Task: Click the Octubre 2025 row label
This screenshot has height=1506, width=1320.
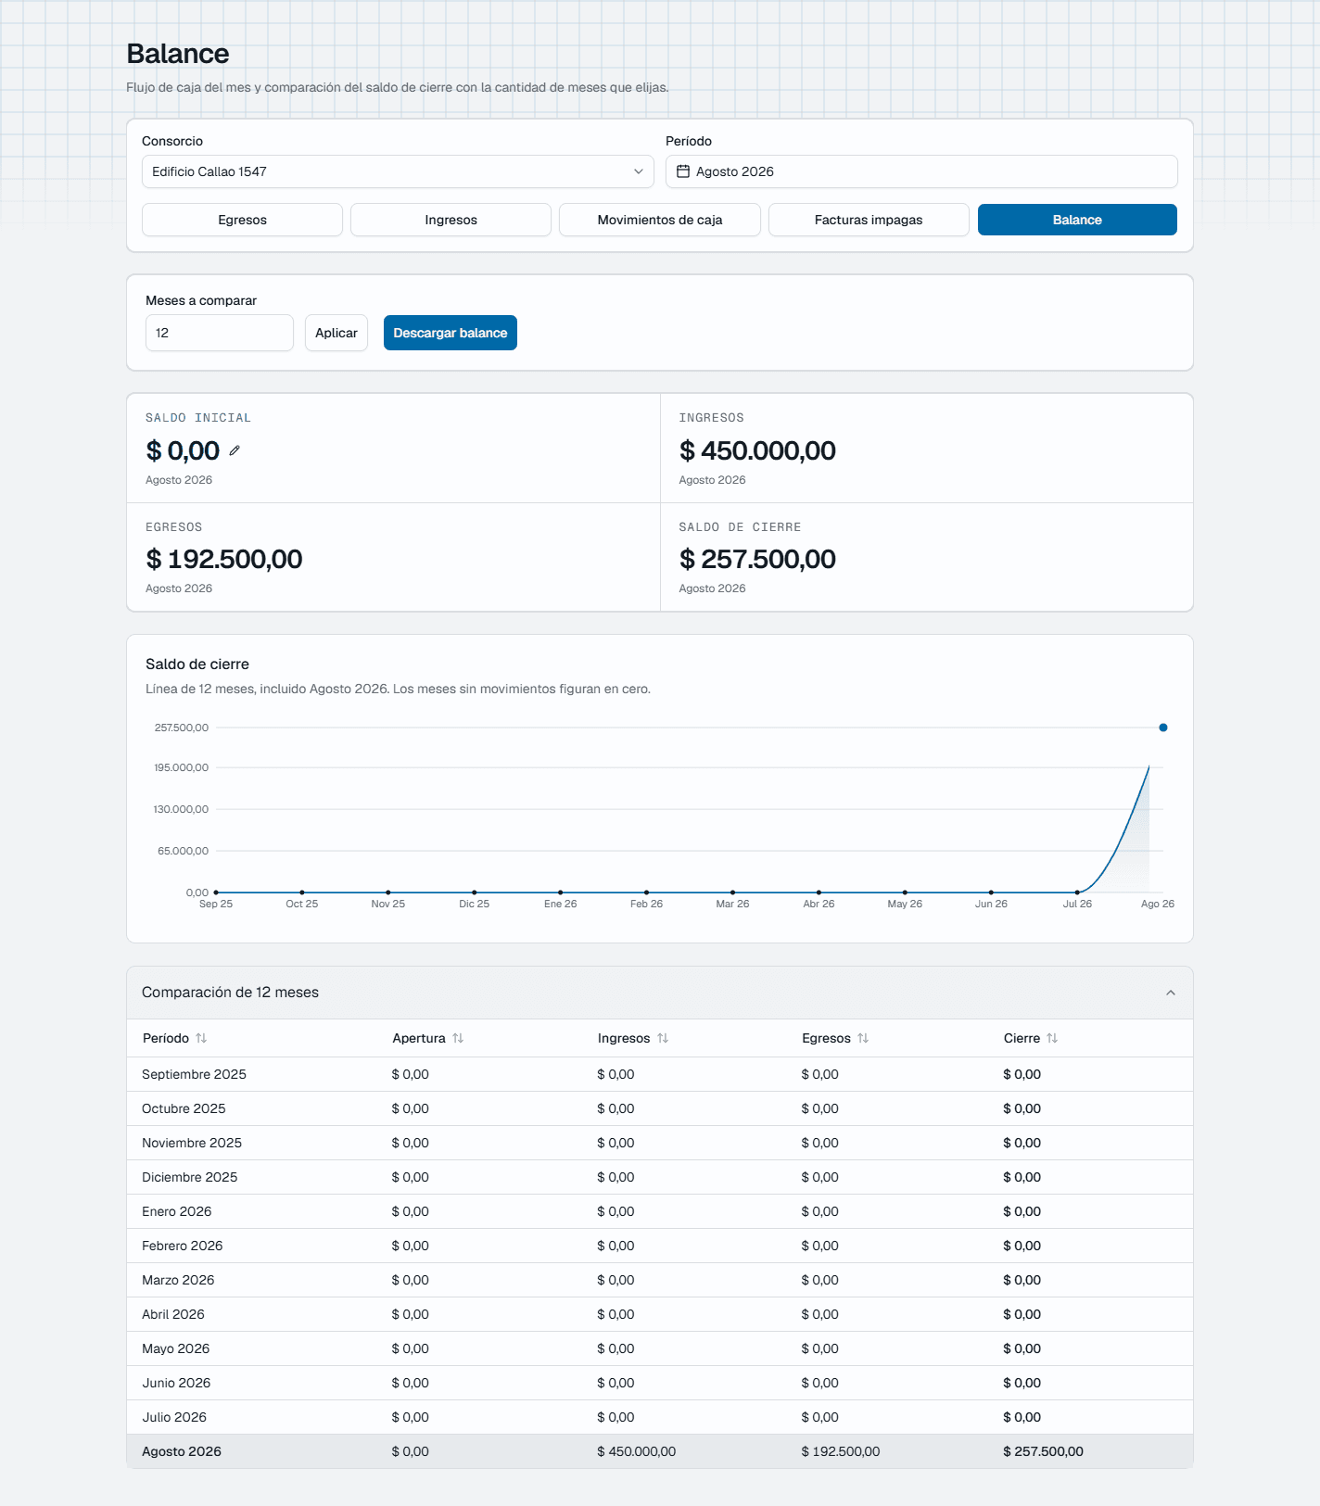Action: pyautogui.click(x=184, y=1108)
